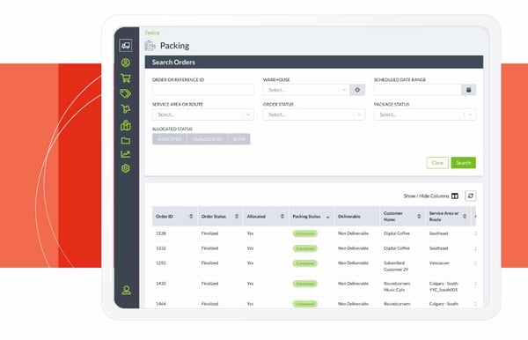Open the customer profile circle icon
Image resolution: width=528 pixels, height=340 pixels.
pos(126,63)
